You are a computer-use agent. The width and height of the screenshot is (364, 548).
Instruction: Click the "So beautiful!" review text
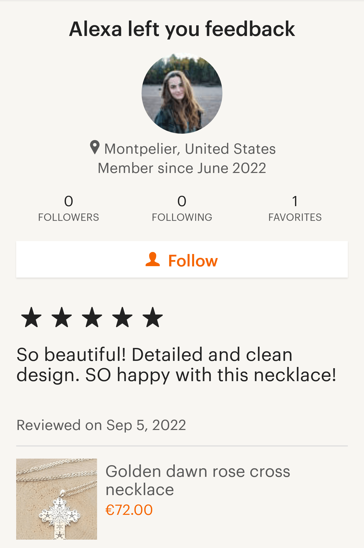pyautogui.click(x=176, y=365)
